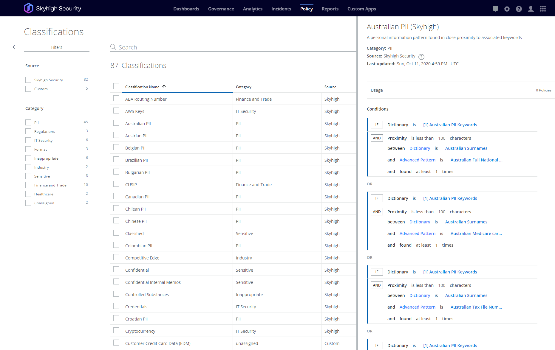Image resolution: width=555 pixels, height=350 pixels.
Task: Click the Australian Surnames dictionary link
Action: pos(466,148)
